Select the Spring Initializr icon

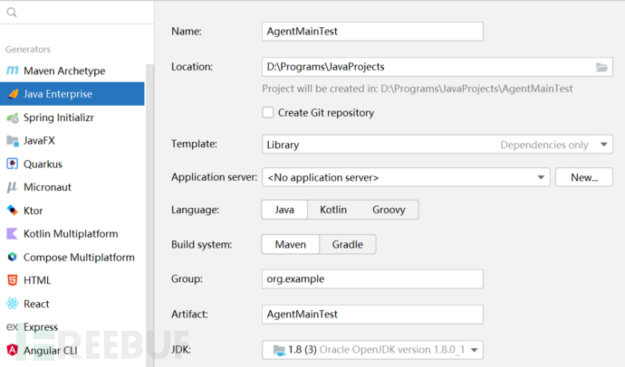pyautogui.click(x=13, y=118)
